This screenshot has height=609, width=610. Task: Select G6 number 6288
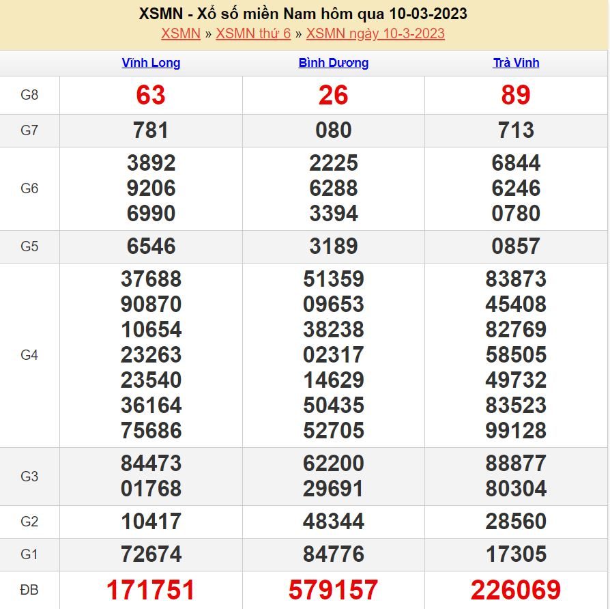pos(334,188)
